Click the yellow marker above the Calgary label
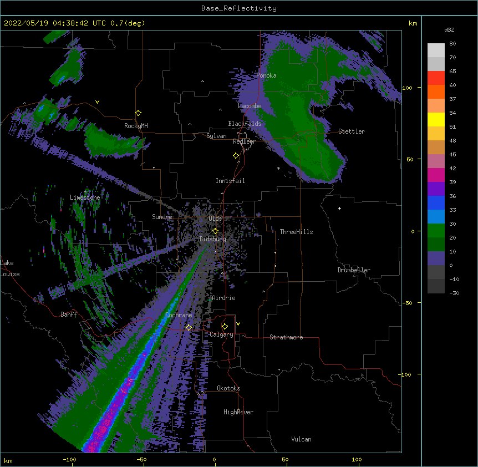478x467 pixels. click(x=225, y=327)
